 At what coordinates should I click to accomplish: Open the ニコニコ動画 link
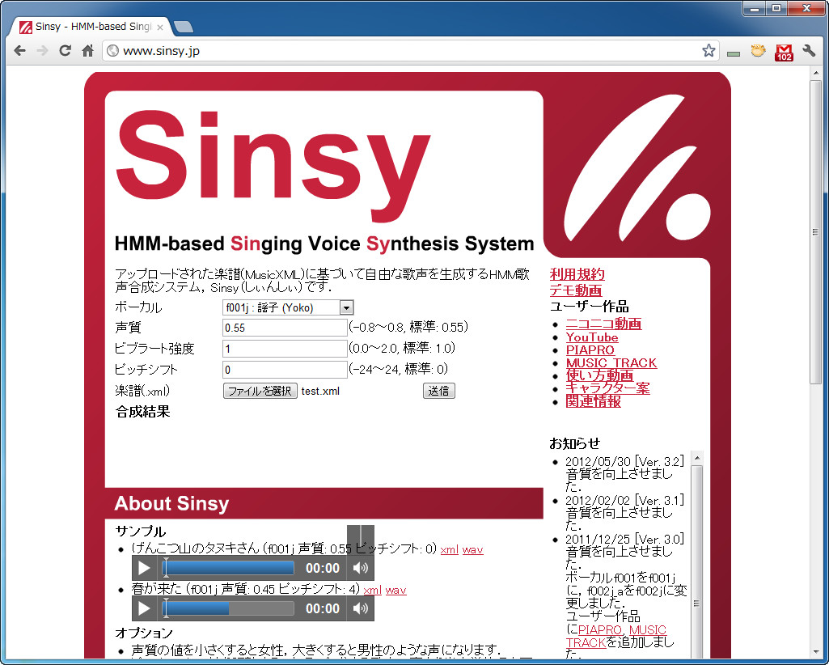coord(604,324)
